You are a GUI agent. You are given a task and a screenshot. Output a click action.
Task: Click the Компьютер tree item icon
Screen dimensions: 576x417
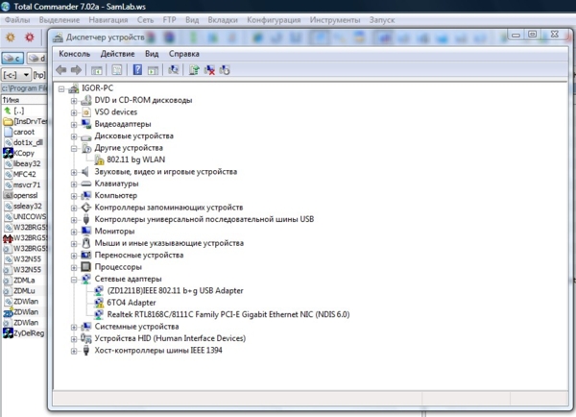[x=86, y=195]
